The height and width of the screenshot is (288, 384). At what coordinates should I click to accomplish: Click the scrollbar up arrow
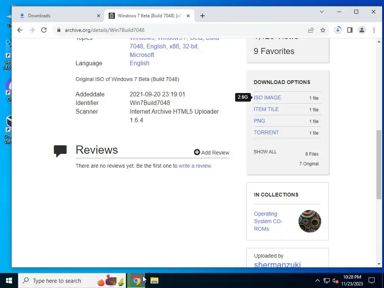click(379, 42)
